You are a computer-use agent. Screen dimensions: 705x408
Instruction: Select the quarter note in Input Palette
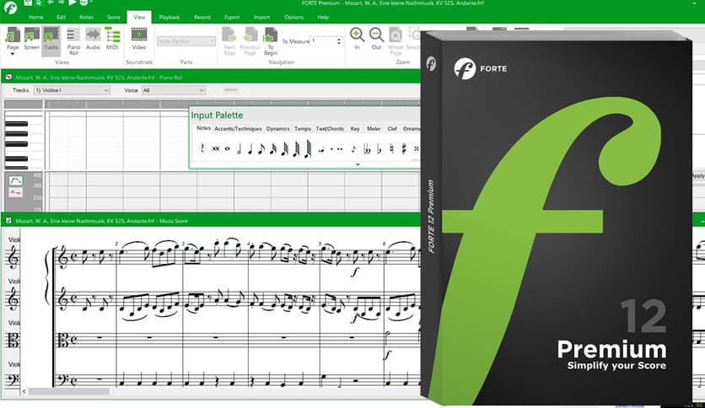(x=250, y=148)
